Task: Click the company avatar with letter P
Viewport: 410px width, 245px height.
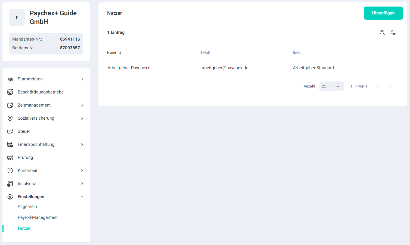Action: (x=17, y=17)
